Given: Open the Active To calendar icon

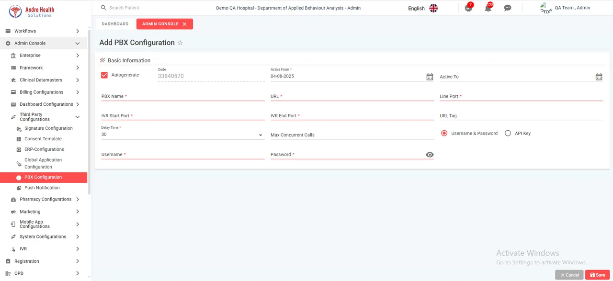Looking at the screenshot, I should pos(599,77).
